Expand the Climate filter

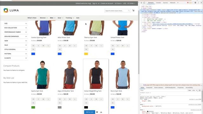(x=16, y=58)
